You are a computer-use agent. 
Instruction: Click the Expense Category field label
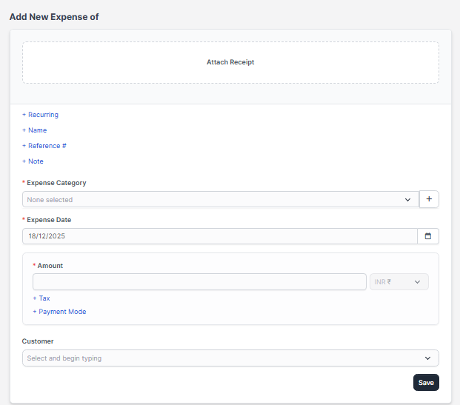[x=56, y=183]
